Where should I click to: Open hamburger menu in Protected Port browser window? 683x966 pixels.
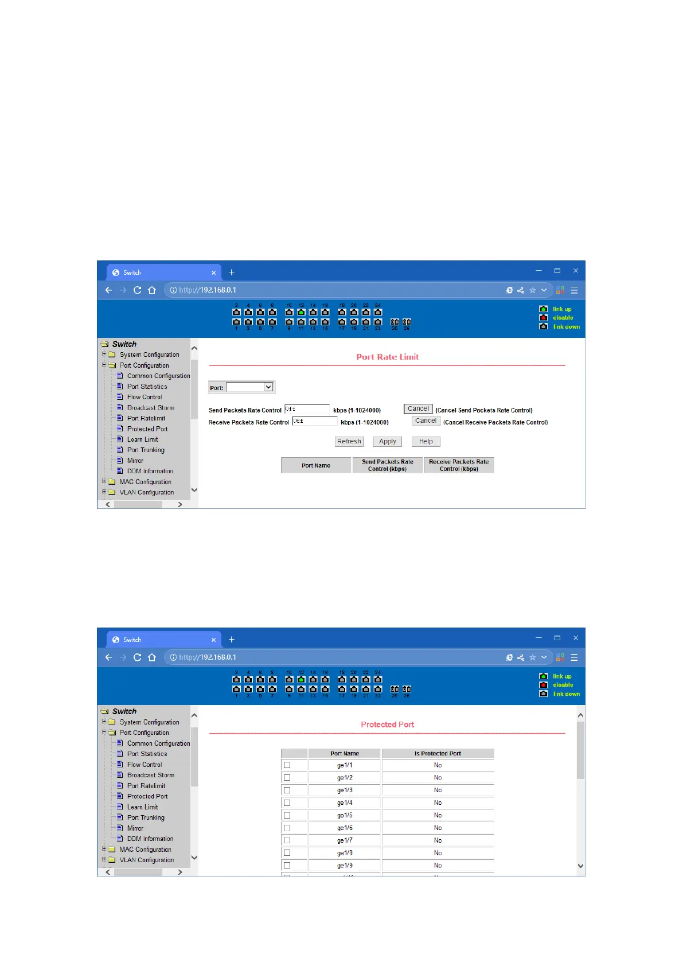pos(574,657)
